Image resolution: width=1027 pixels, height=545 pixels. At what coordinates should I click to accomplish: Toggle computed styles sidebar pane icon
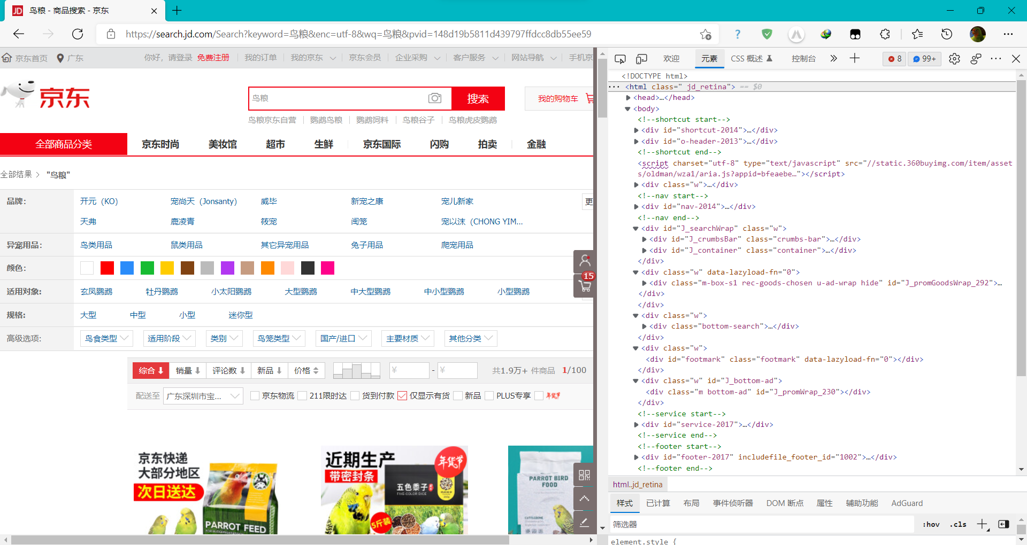pyautogui.click(x=1003, y=524)
